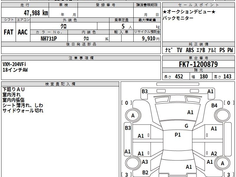The width and height of the screenshot is (236, 177).
Task: Select クロ under the 内装色 header
Action: 86,38
